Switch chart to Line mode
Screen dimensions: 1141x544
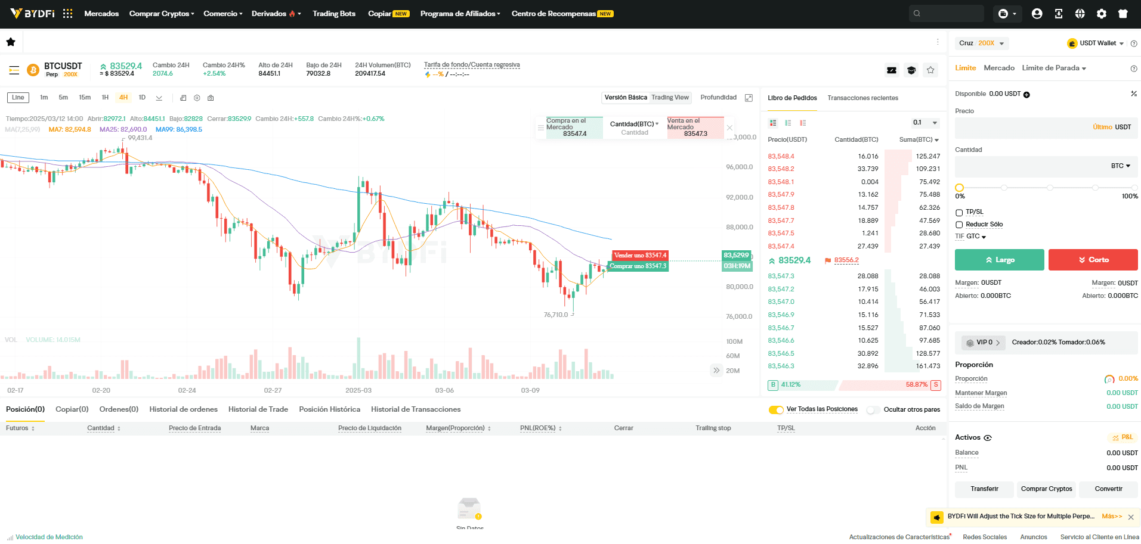coord(18,98)
